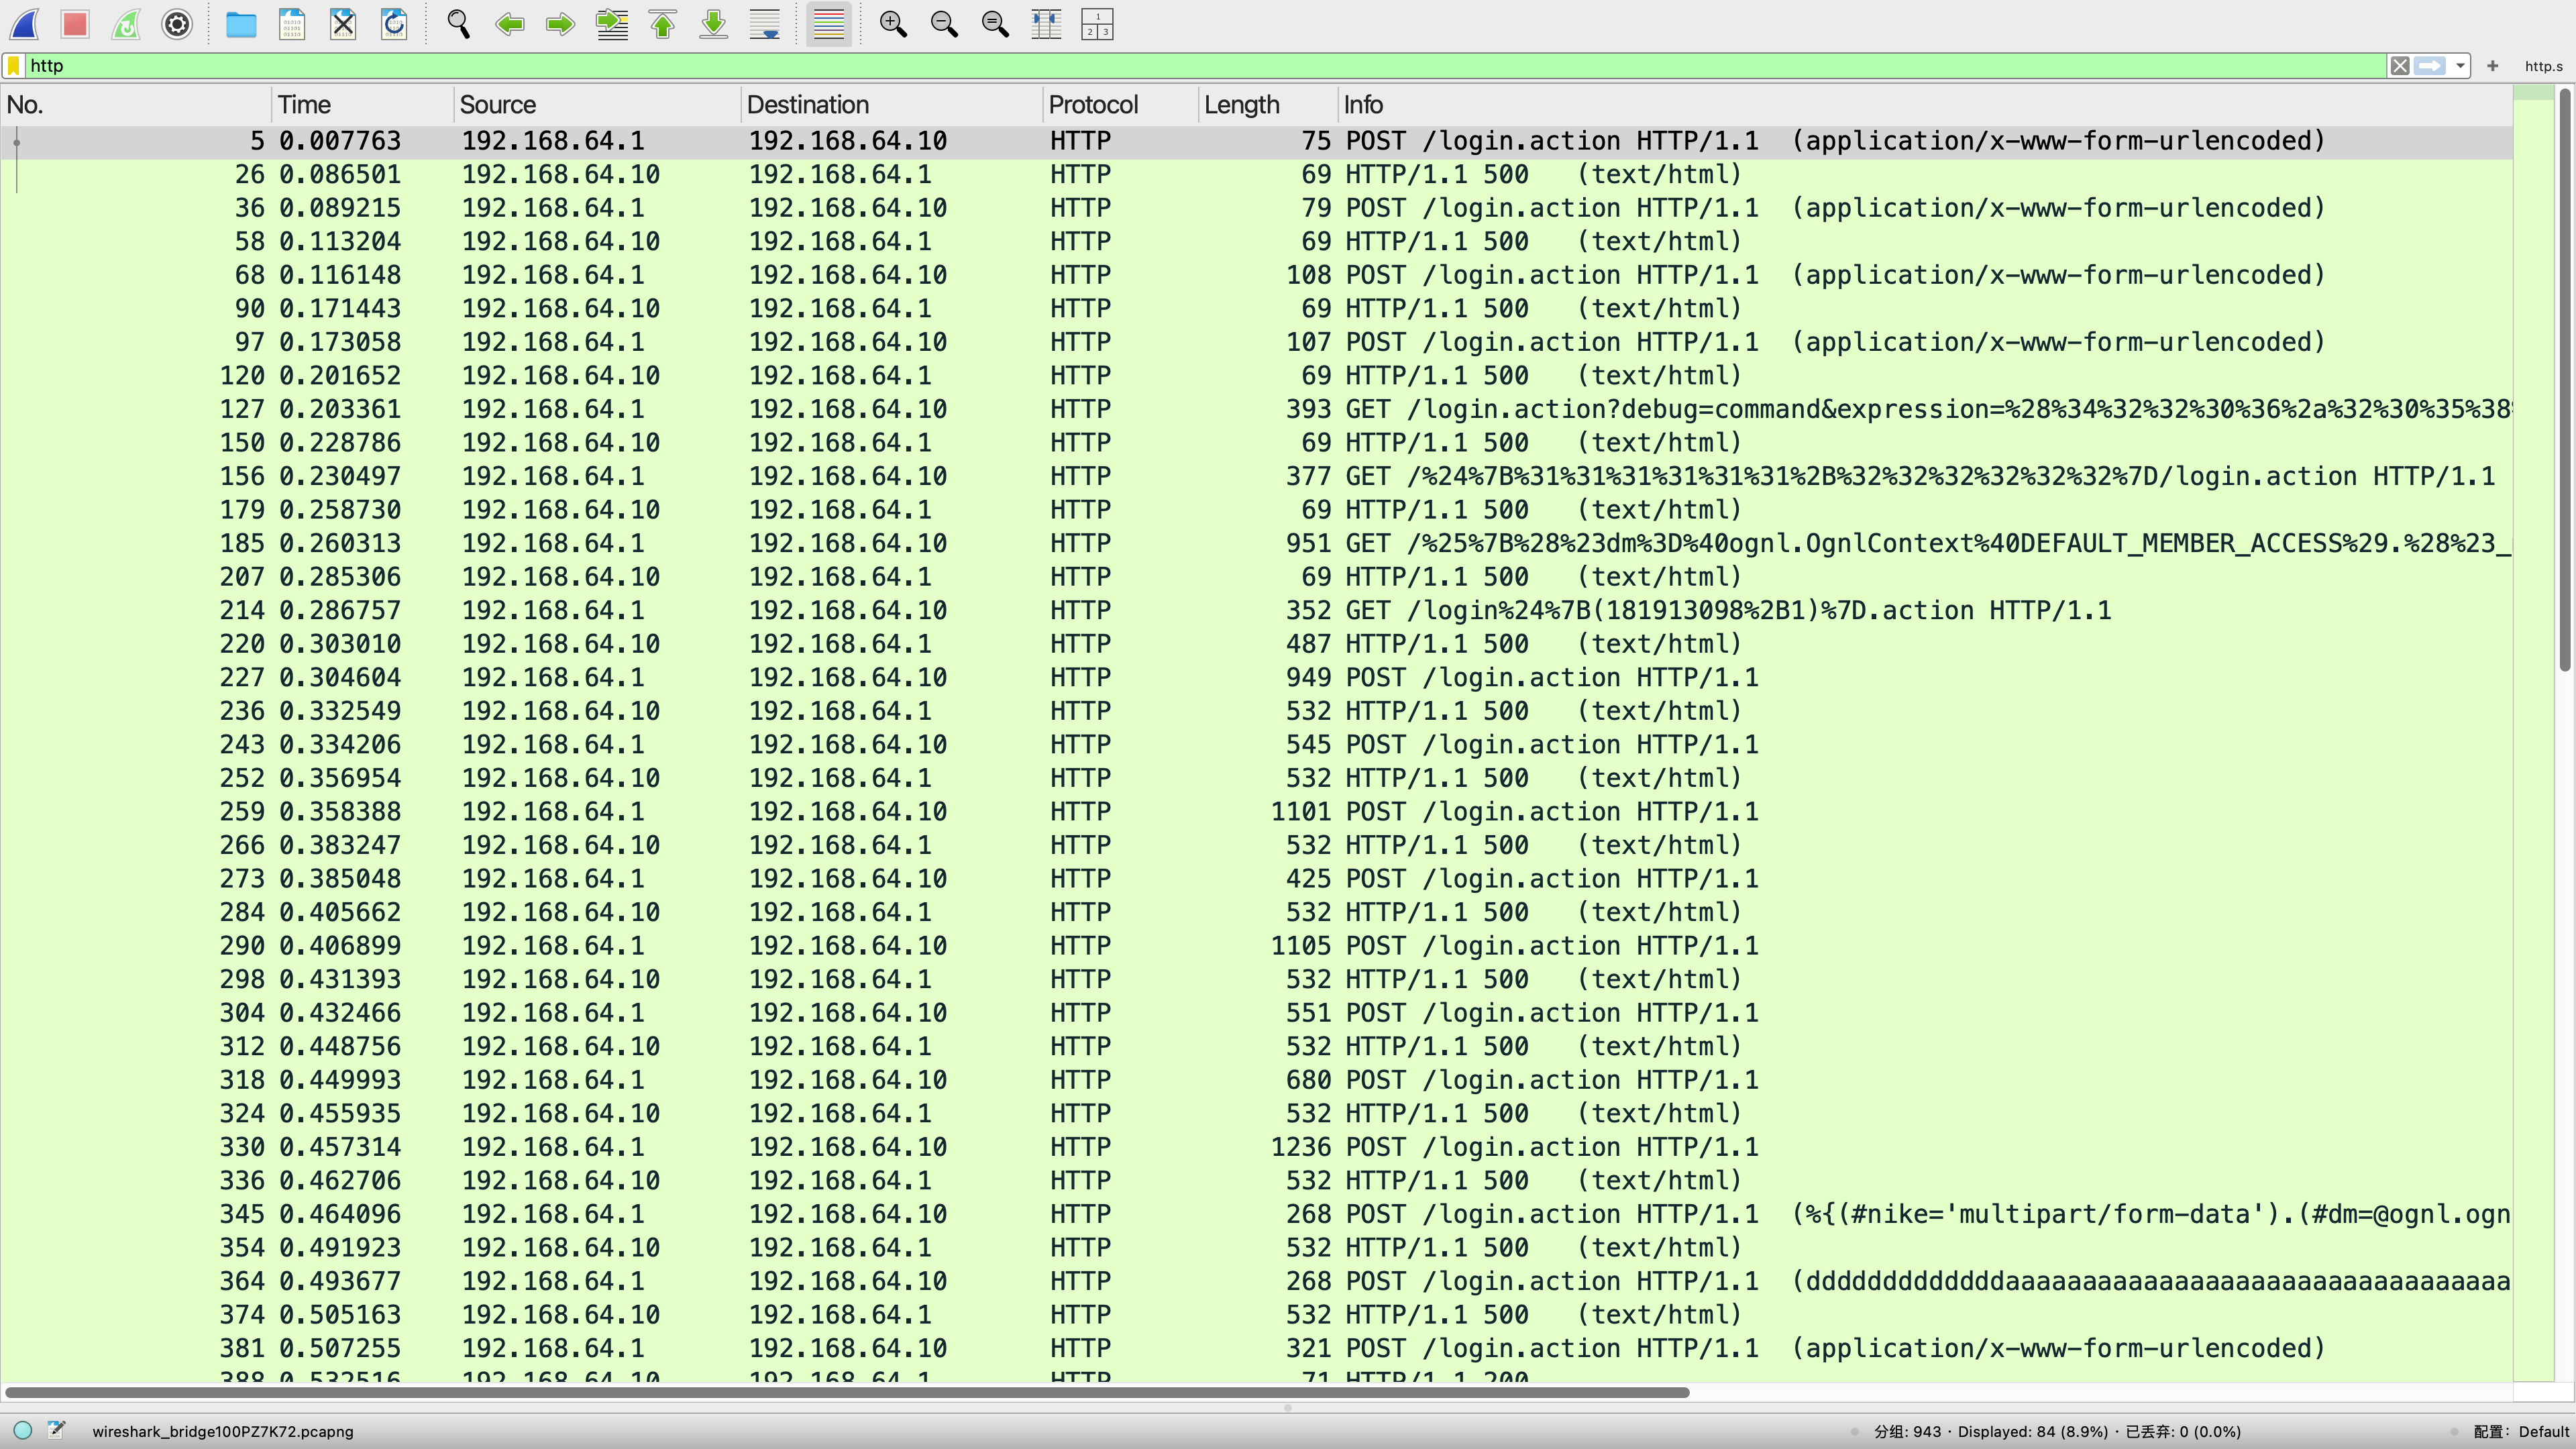Reload the capture file
This screenshot has width=2576, height=1449.
[394, 24]
